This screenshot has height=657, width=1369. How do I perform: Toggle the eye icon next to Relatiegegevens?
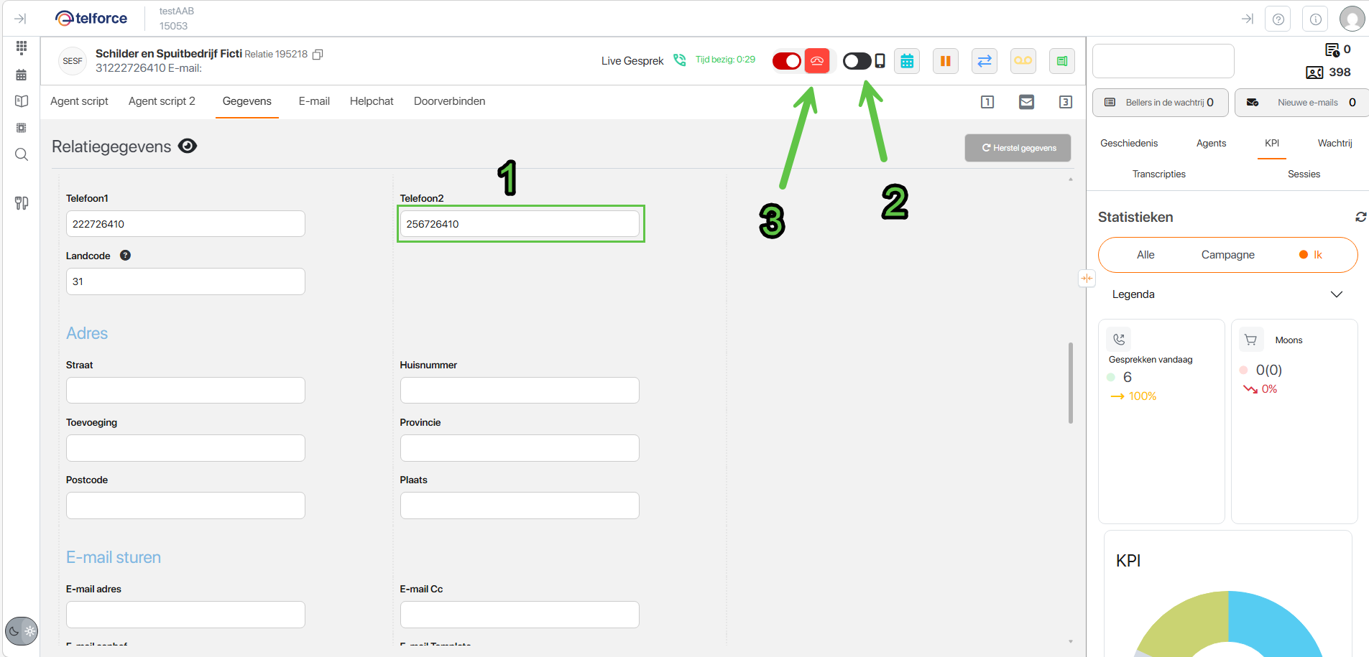[188, 146]
